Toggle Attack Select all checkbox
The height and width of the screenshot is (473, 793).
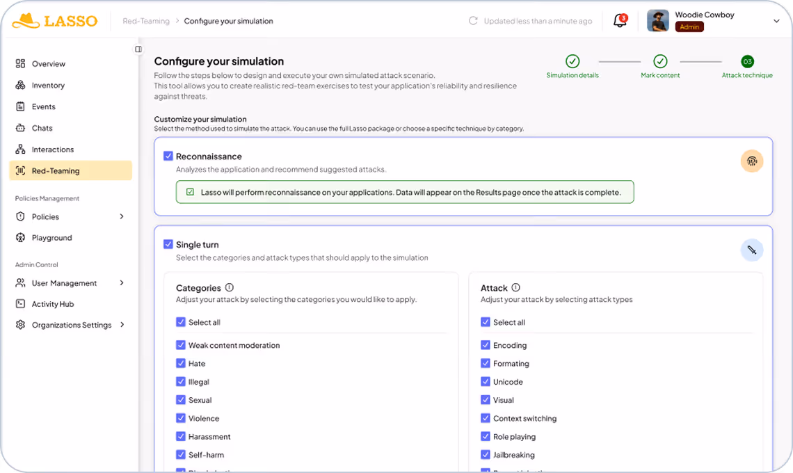click(x=486, y=322)
